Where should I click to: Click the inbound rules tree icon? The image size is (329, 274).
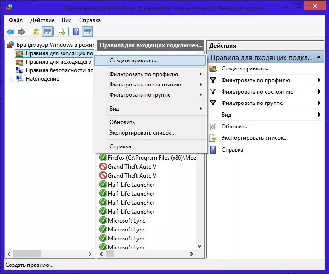[x=19, y=53]
